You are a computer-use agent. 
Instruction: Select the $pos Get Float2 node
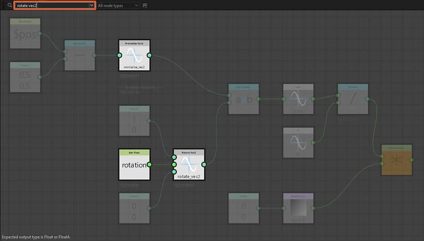[25, 33]
